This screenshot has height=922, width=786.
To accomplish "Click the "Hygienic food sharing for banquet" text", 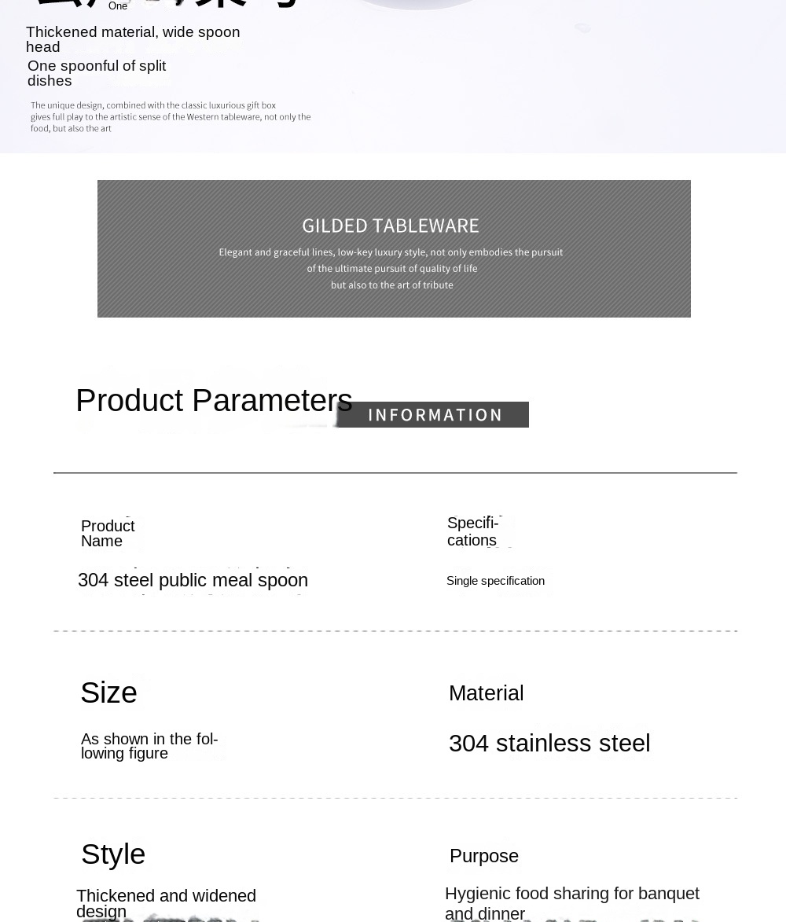I will (x=571, y=894).
